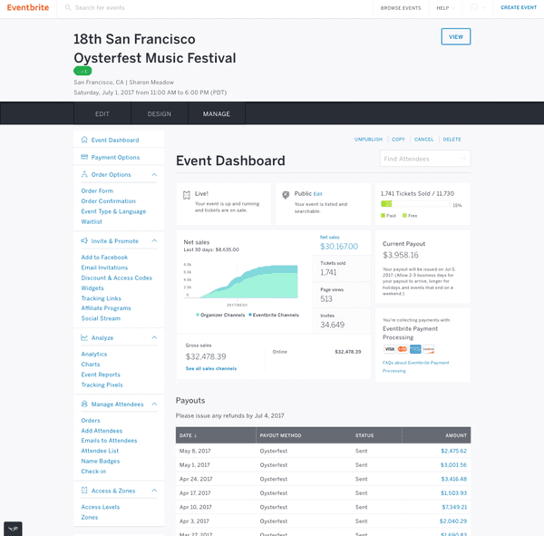
Task: Open the Check-in link
Action: (93, 471)
